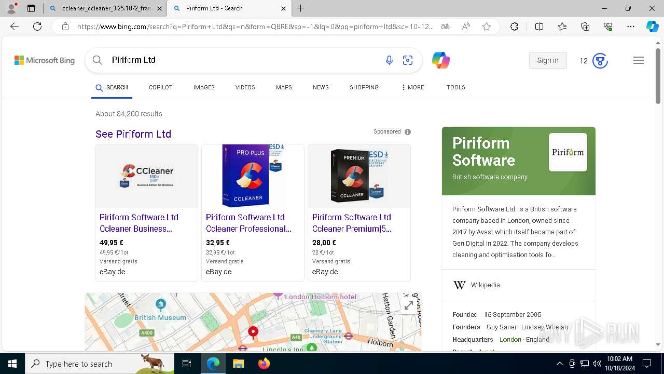Open Edge Settings and more menu

(631, 26)
